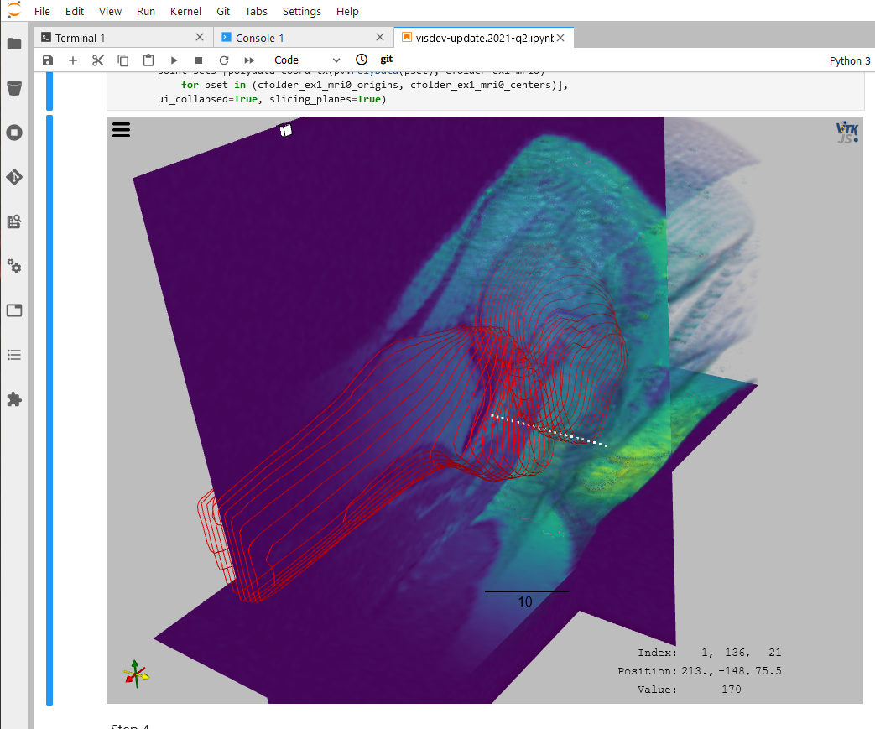Paste cells from the clipboard icon
The height and width of the screenshot is (729, 875).
(x=148, y=60)
